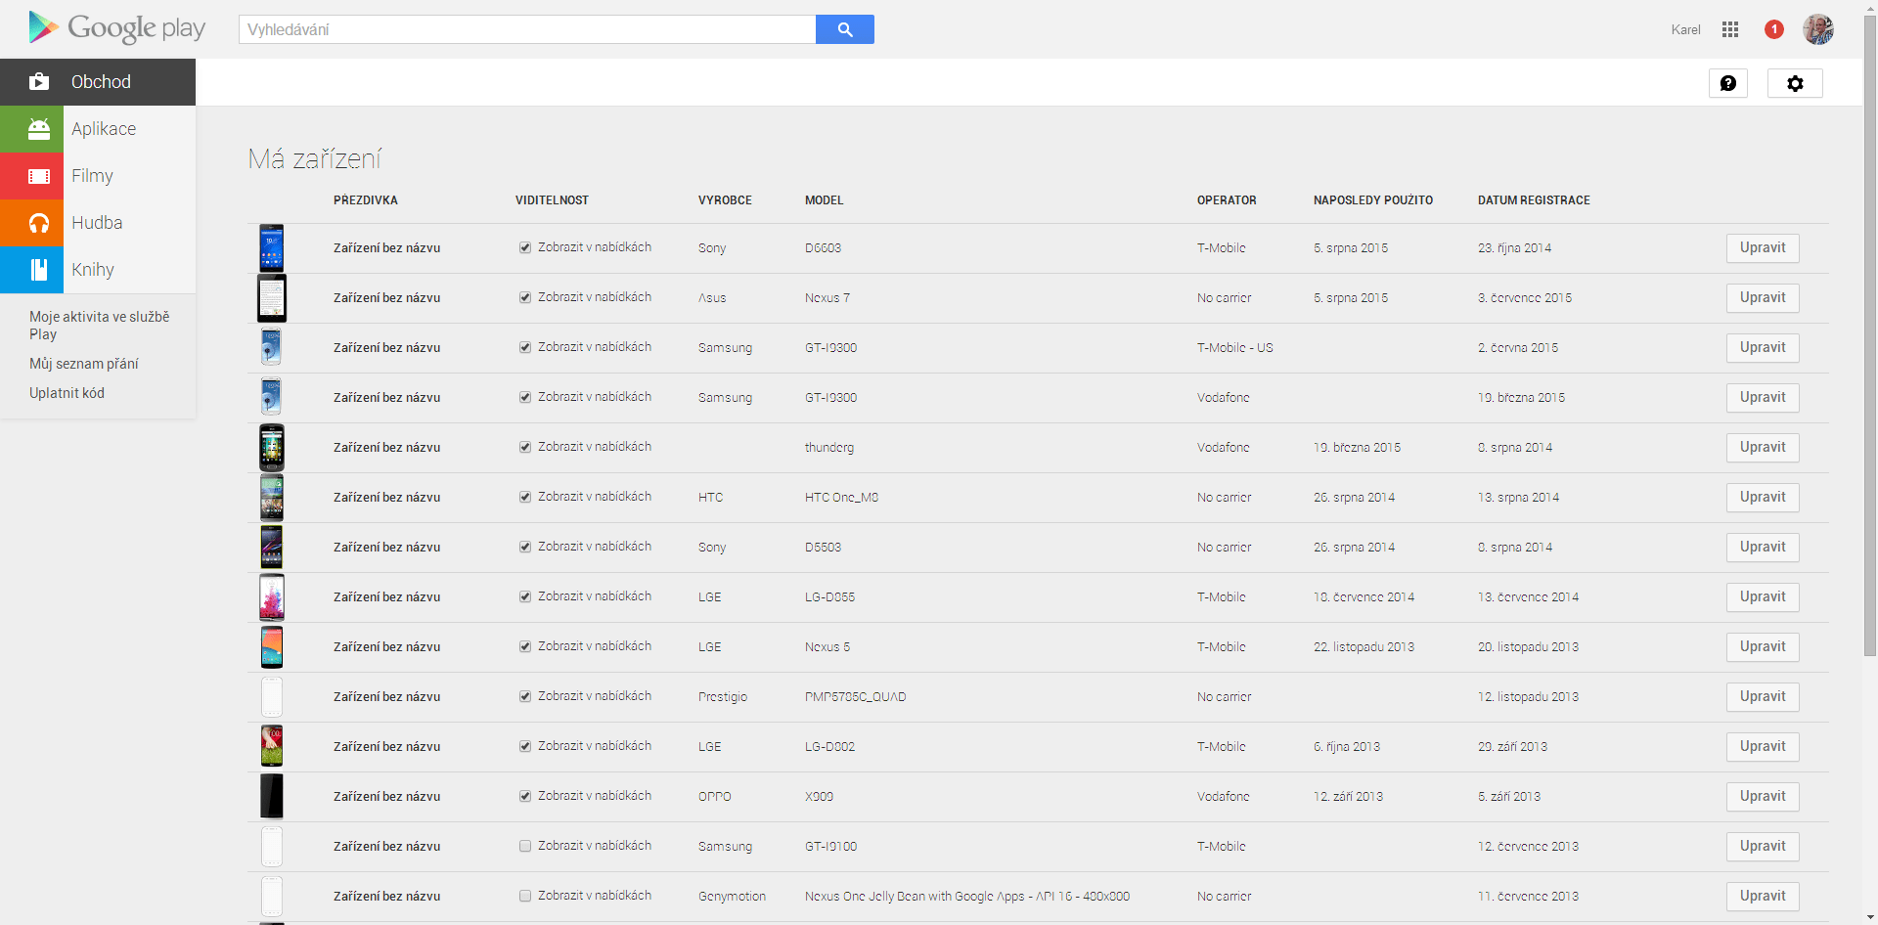Screen dimensions: 1878x925
Task: Click Upravit for the GT-I9100 row
Action: coord(1763,847)
